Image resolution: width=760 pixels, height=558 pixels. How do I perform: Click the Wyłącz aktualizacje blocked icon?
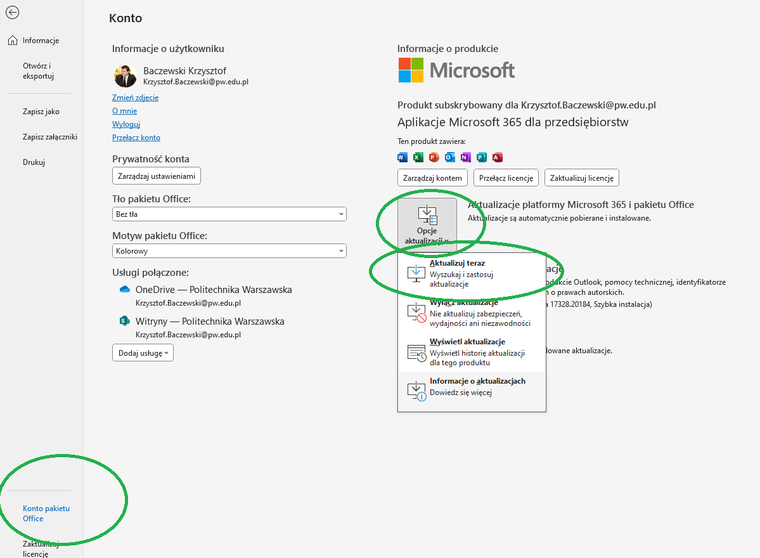tap(416, 313)
